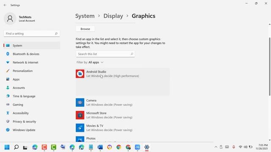
Task: Click the magnifier in Find a setting
Action: coord(56,34)
